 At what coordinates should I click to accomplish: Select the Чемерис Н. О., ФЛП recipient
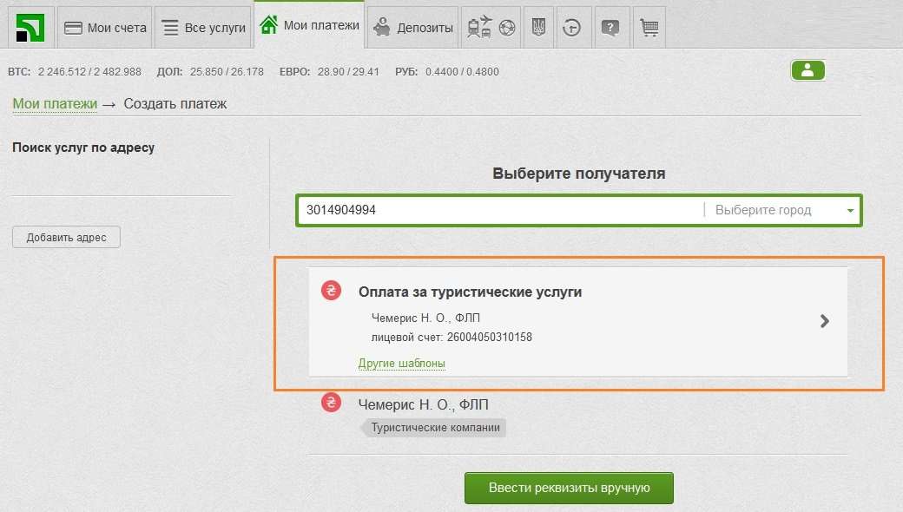[424, 405]
